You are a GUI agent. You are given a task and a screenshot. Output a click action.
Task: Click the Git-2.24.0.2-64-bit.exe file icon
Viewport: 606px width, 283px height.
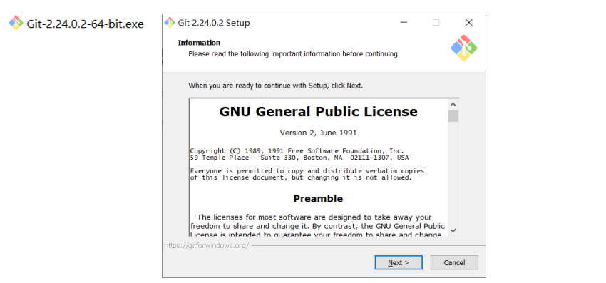pos(16,24)
